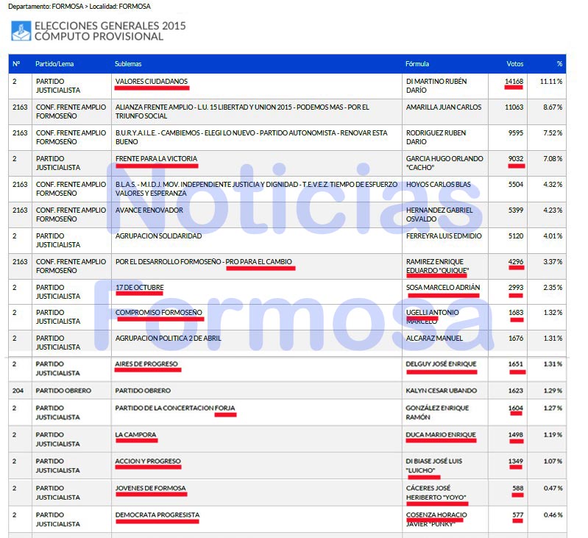This screenshot has width=588, height=538.
Task: Click candidate 'DELGUY JOSÉ ENRIQUE'
Action: pos(441,364)
